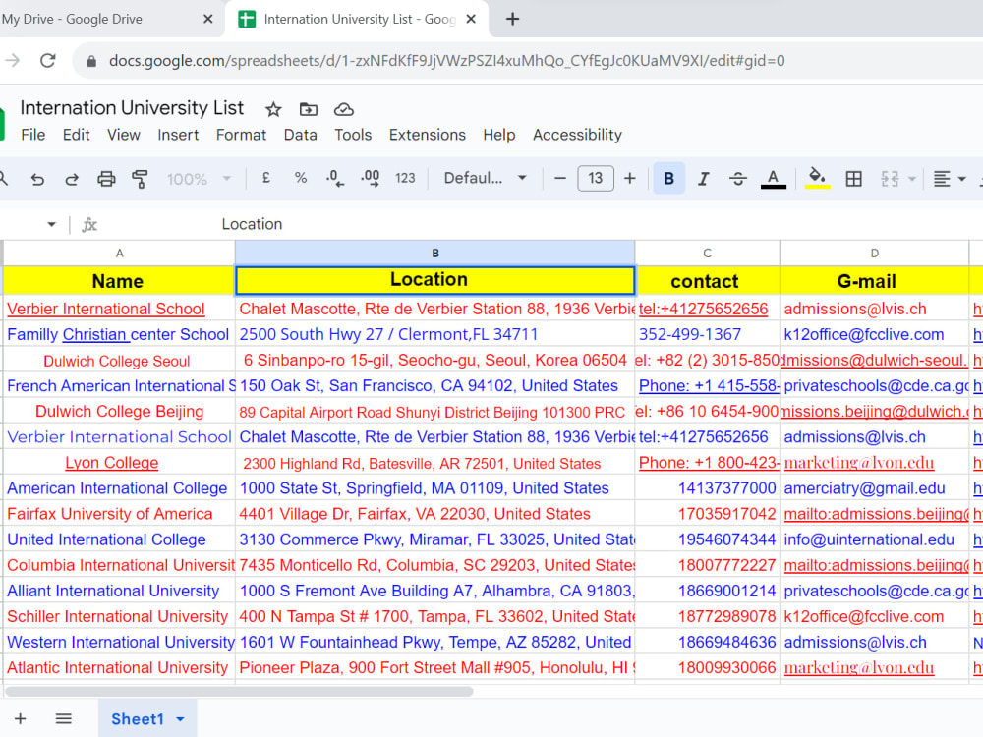Merge the selected cells

click(890, 178)
